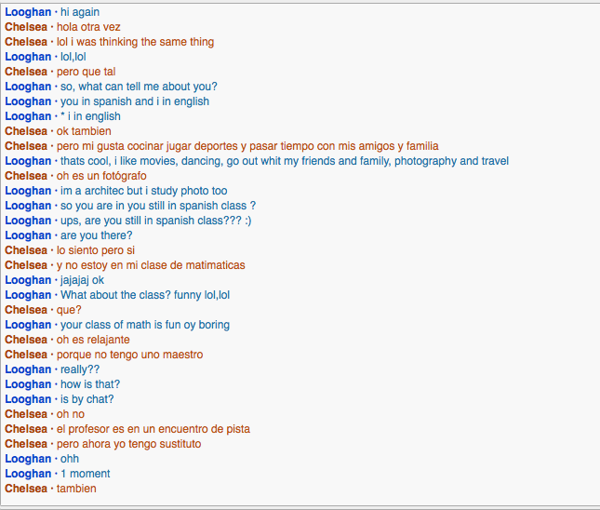This screenshot has height=510, width=600.
Task: Click "y no estoy en mi clase de matimaticas"
Action: [x=151, y=265]
